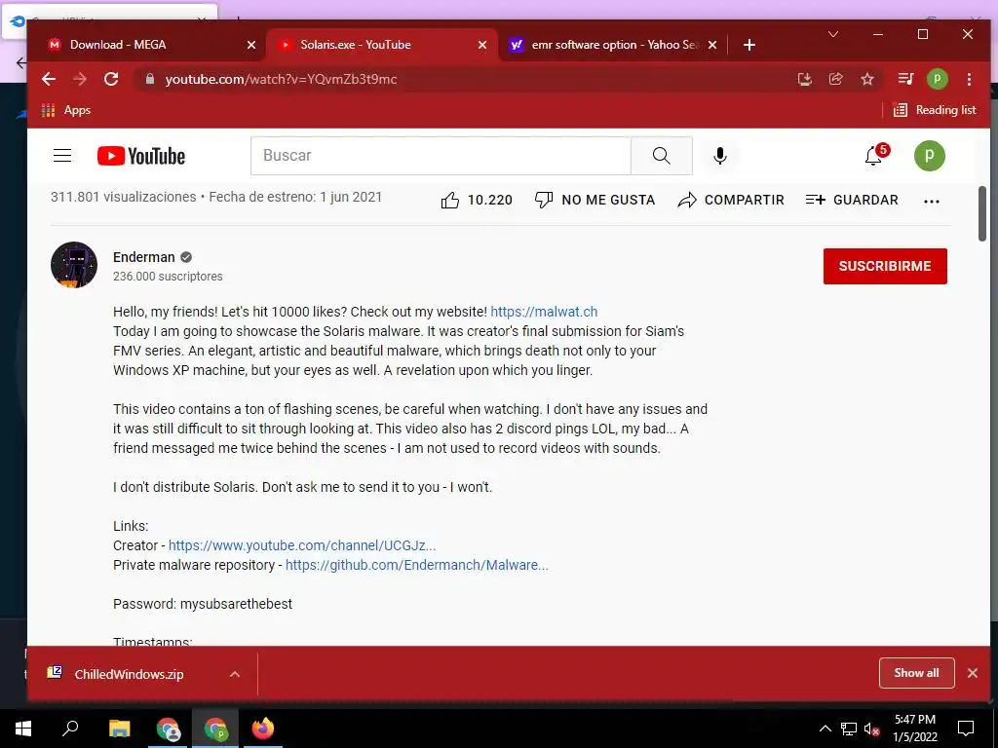Reload the current page

[x=111, y=79]
